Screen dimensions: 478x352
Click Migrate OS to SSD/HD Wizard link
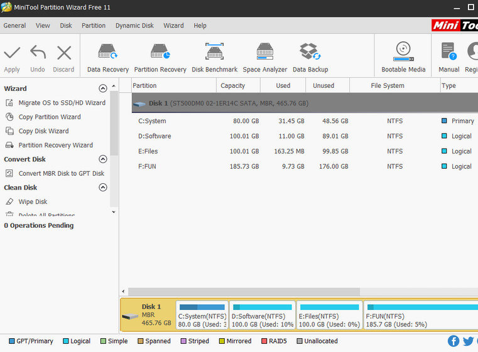pyautogui.click(x=62, y=103)
